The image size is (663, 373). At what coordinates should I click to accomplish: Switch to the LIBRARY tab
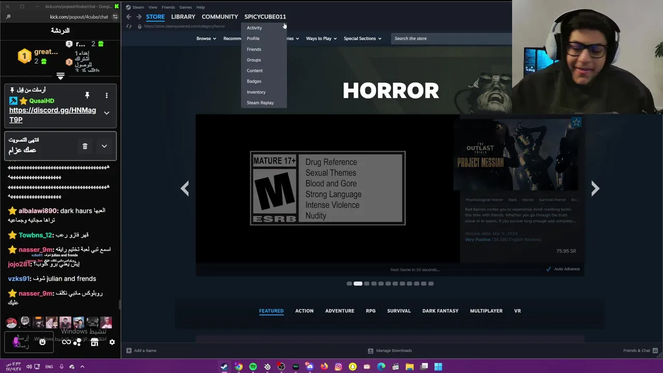[x=183, y=17]
